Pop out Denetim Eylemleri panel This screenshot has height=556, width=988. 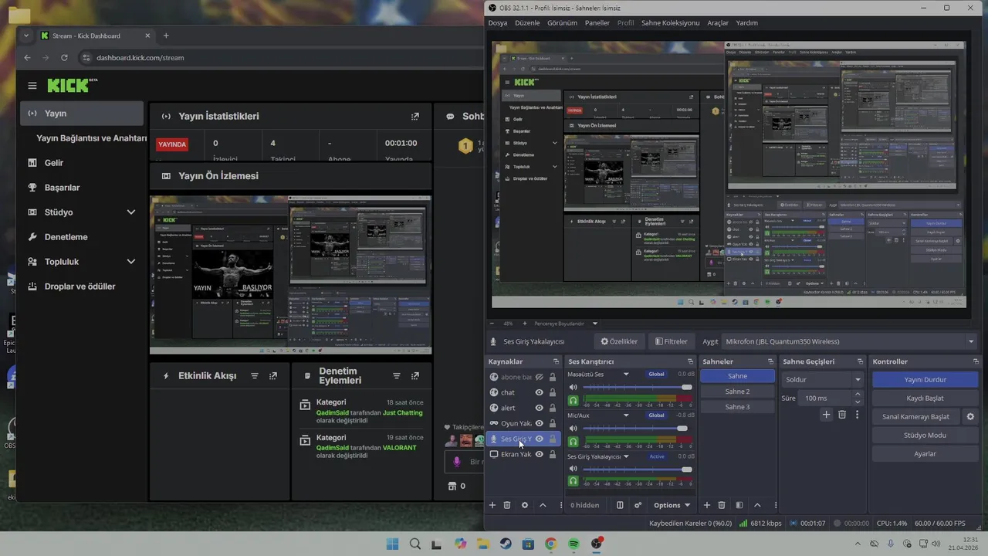click(415, 376)
